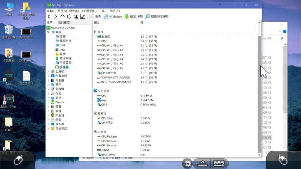Select IPMI in the tree
Viewport: 301px width, 169px height.
tap(60, 49)
